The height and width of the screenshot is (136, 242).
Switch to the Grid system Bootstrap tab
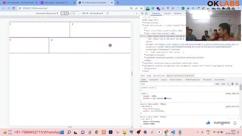pos(57,3)
